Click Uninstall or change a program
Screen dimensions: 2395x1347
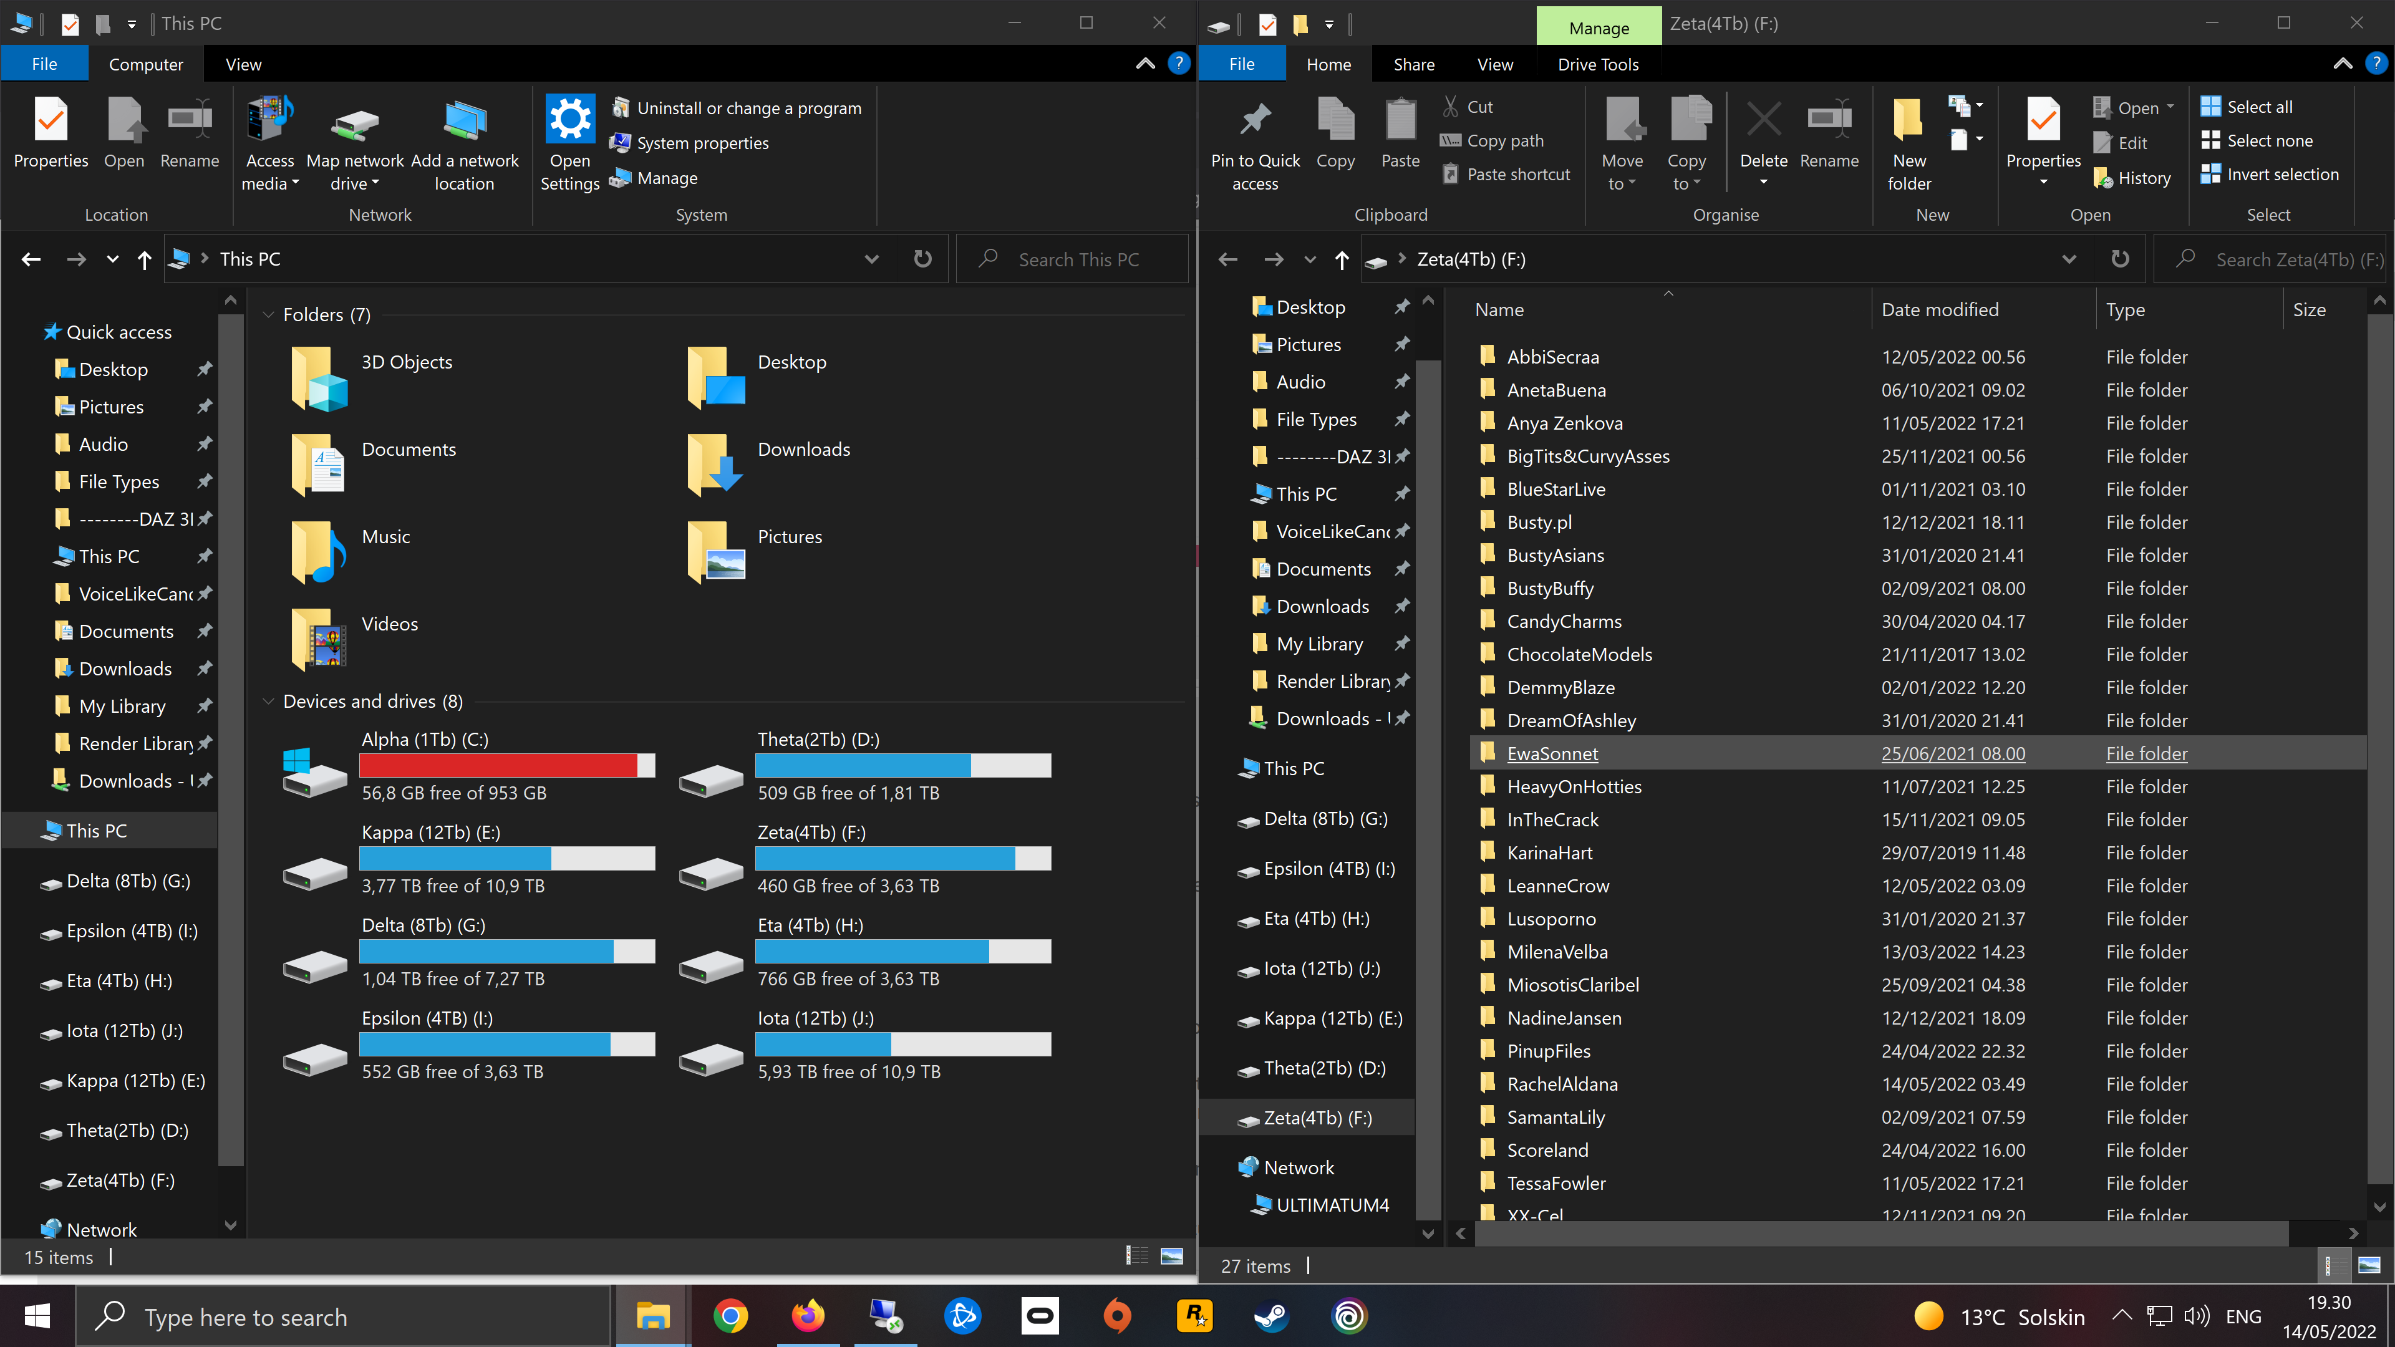click(x=748, y=108)
